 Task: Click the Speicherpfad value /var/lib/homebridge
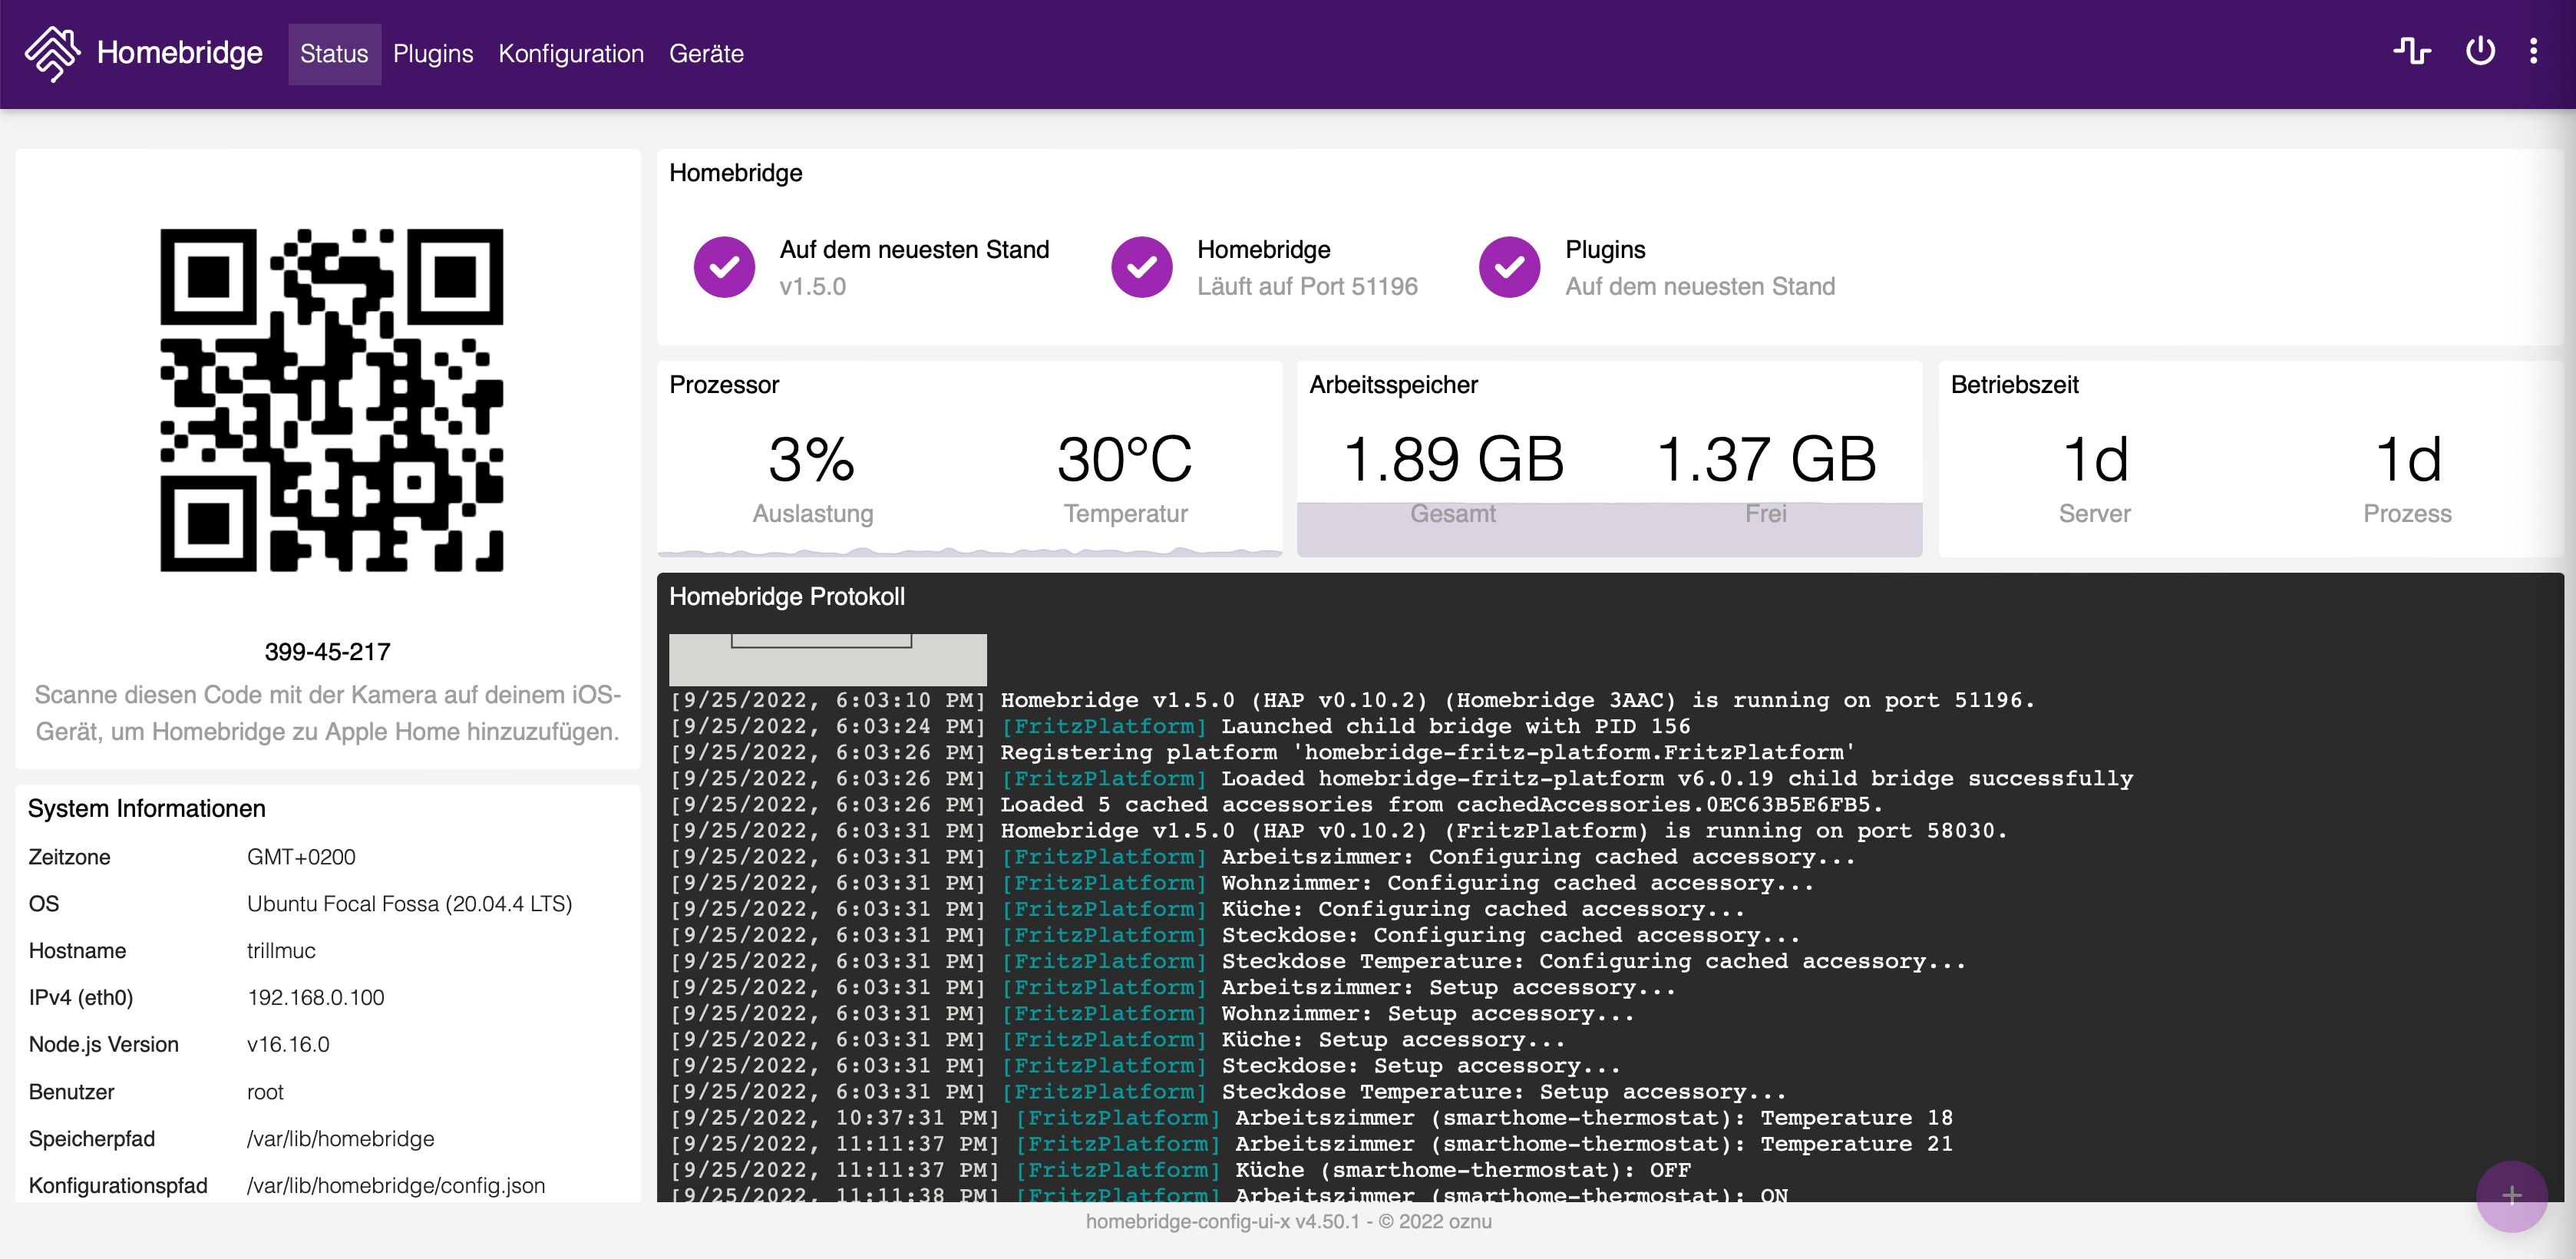[341, 1139]
